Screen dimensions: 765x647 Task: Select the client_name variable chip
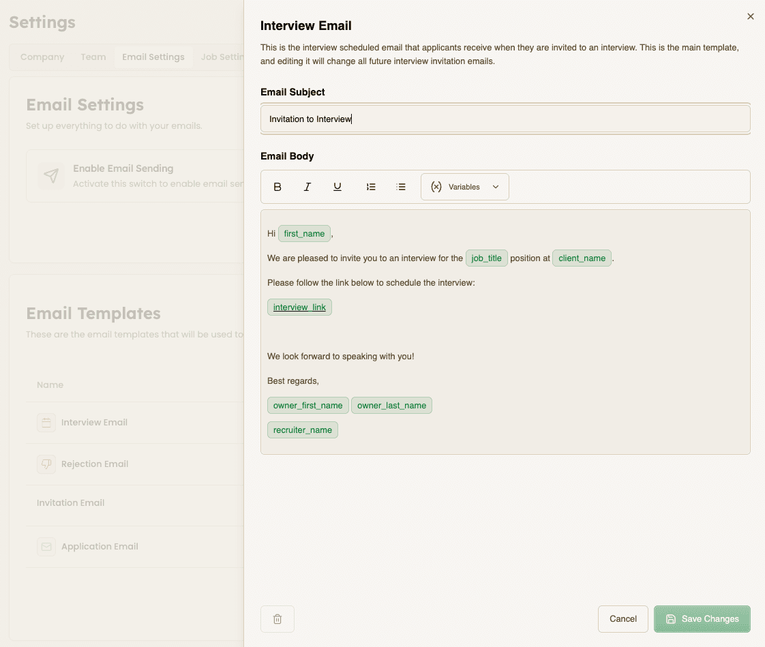[582, 258]
